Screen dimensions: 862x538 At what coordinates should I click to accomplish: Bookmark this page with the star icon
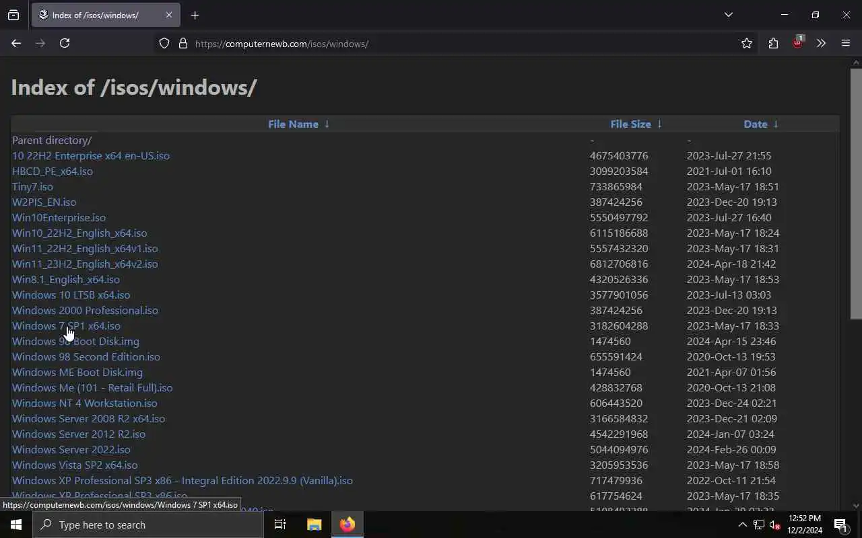[747, 44]
